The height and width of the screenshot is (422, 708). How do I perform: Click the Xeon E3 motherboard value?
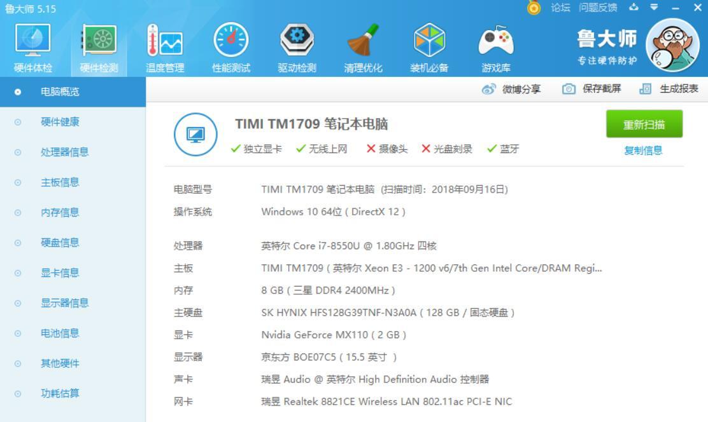(x=432, y=269)
